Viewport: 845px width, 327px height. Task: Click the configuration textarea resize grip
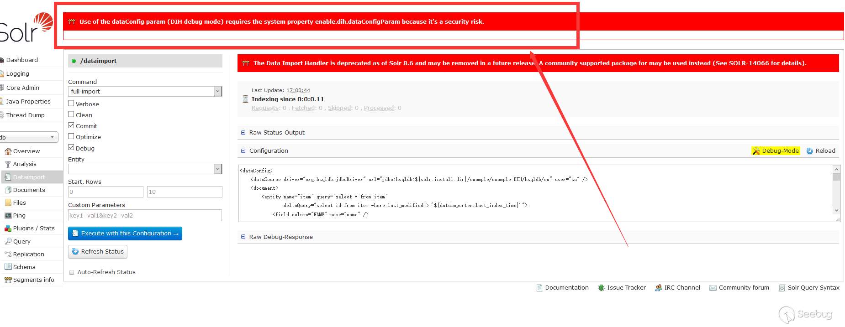(x=838, y=219)
